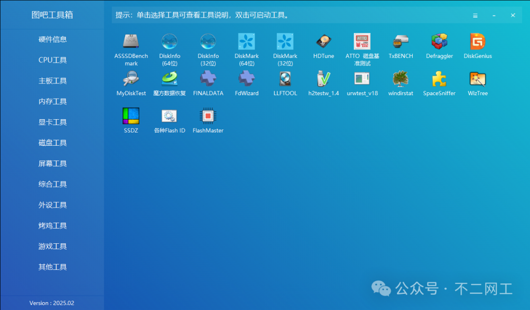Switch to the 烤鸡工具 category
The height and width of the screenshot is (310, 530).
53,226
